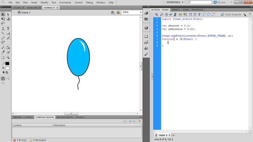Image resolution: width=253 pixels, height=142 pixels.
Task: Open the Edit Scene dropdown
Action: [x=113, y=12]
